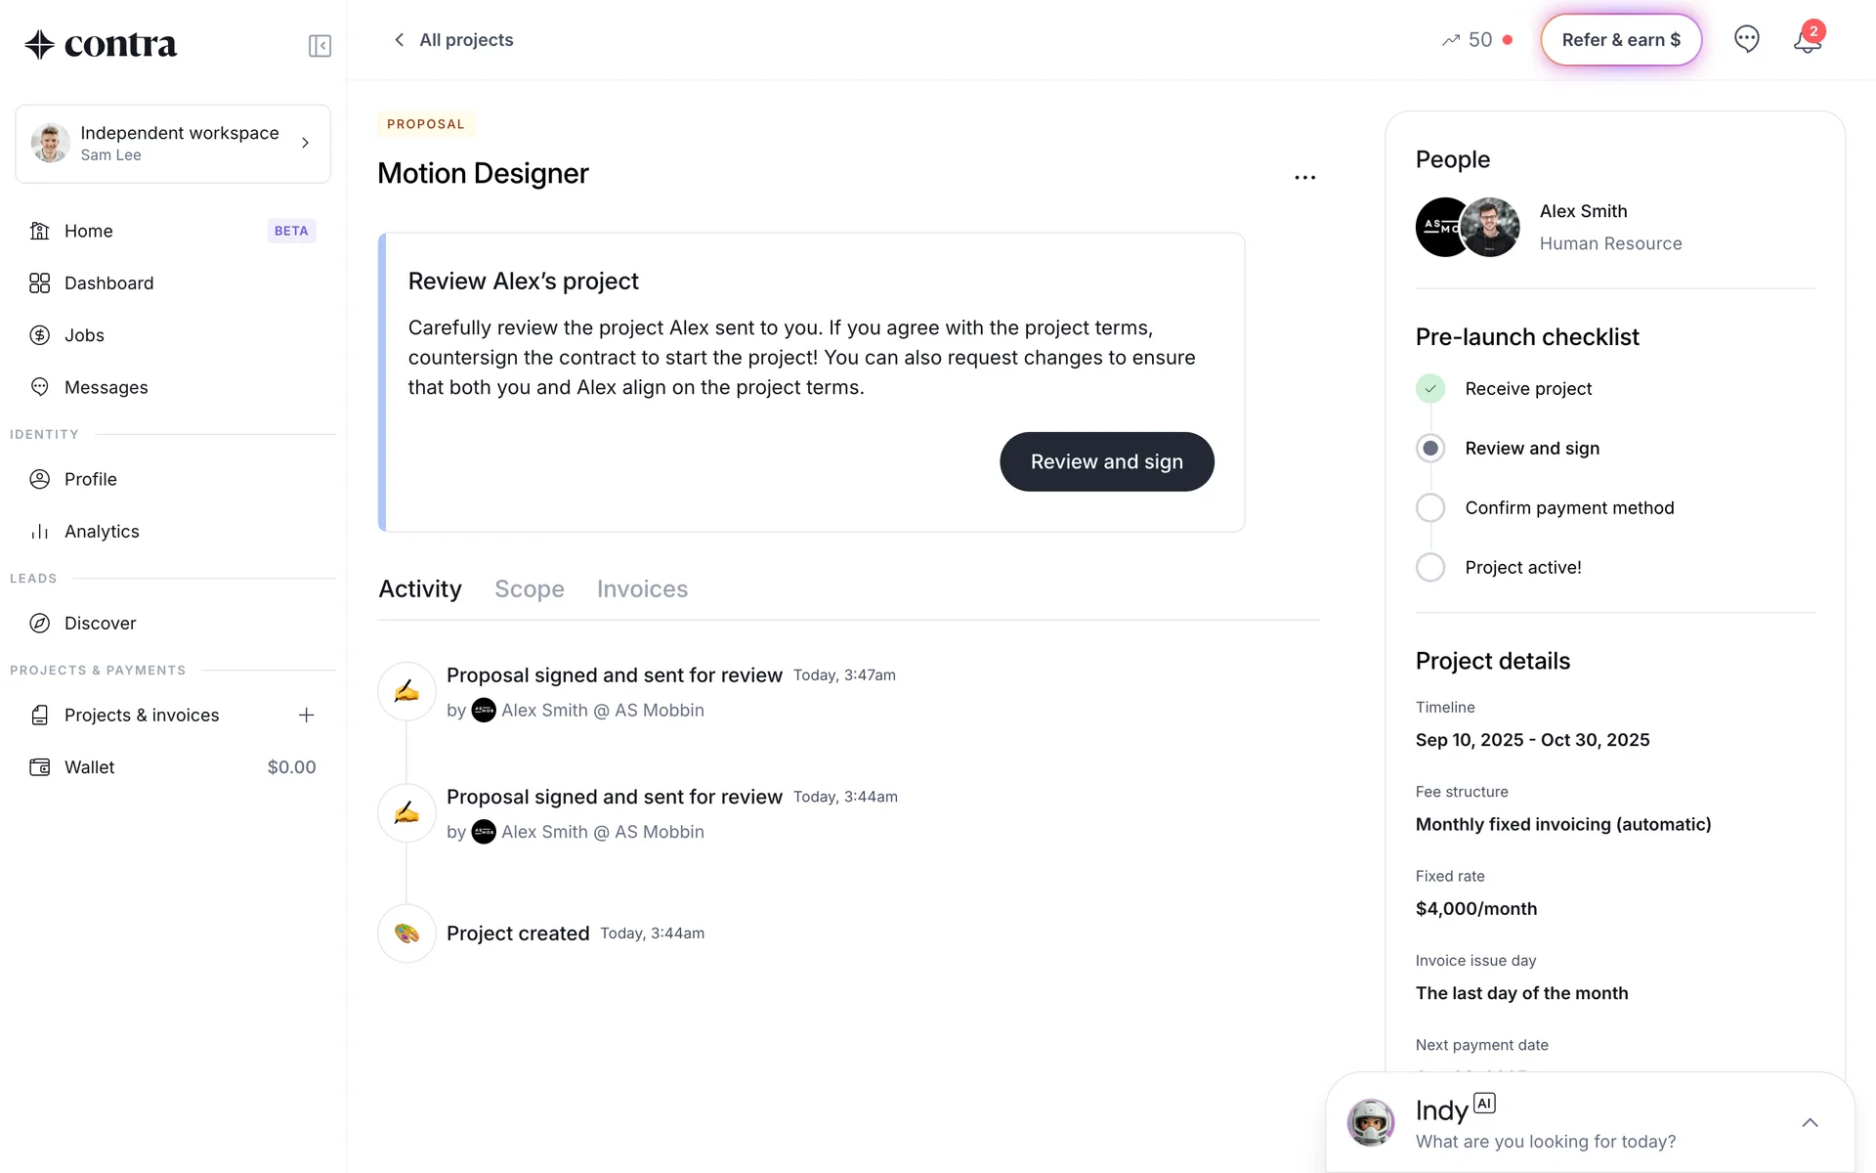Expand the Indy AI assistant panel

click(x=1810, y=1123)
